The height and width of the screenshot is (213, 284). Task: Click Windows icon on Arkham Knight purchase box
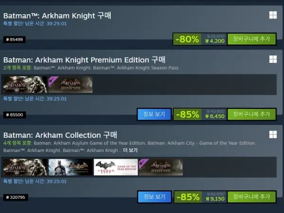click(273, 15)
